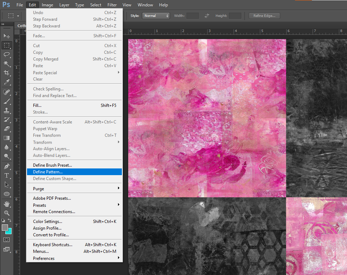
Task: Choose Content-Aware Scale menu entry
Action: (x=74, y=122)
